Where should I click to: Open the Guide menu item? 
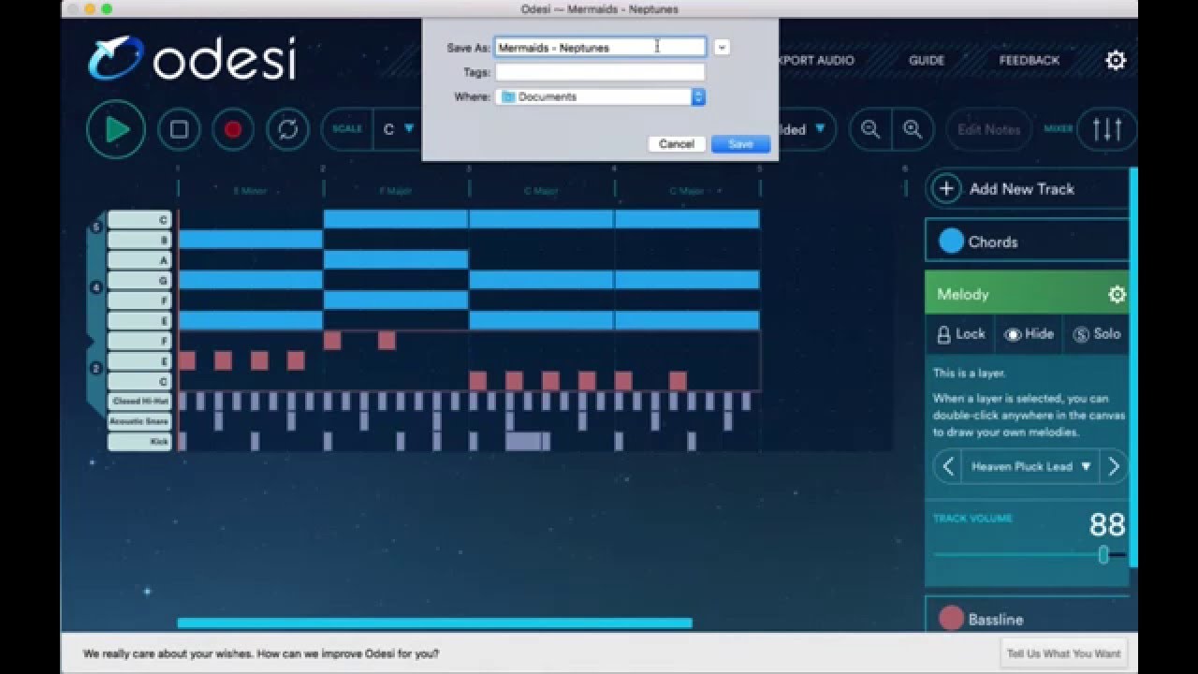point(927,60)
